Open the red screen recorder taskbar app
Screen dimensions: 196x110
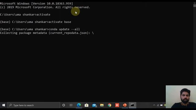click(117, 105)
